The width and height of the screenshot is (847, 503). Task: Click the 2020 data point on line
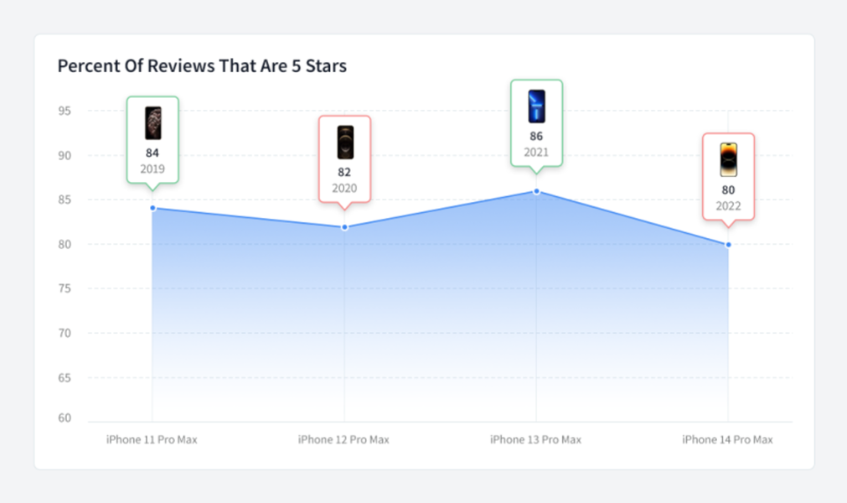pyautogui.click(x=344, y=226)
